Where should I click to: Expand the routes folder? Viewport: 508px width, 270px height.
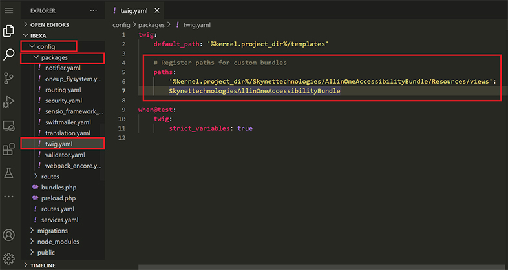(x=49, y=176)
